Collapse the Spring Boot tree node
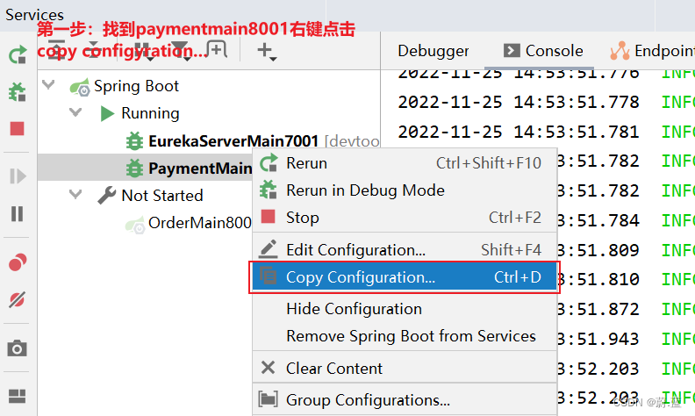This screenshot has height=416, width=695. point(48,86)
